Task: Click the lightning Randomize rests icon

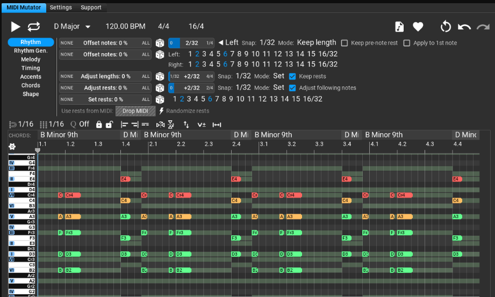Action: [x=161, y=111]
